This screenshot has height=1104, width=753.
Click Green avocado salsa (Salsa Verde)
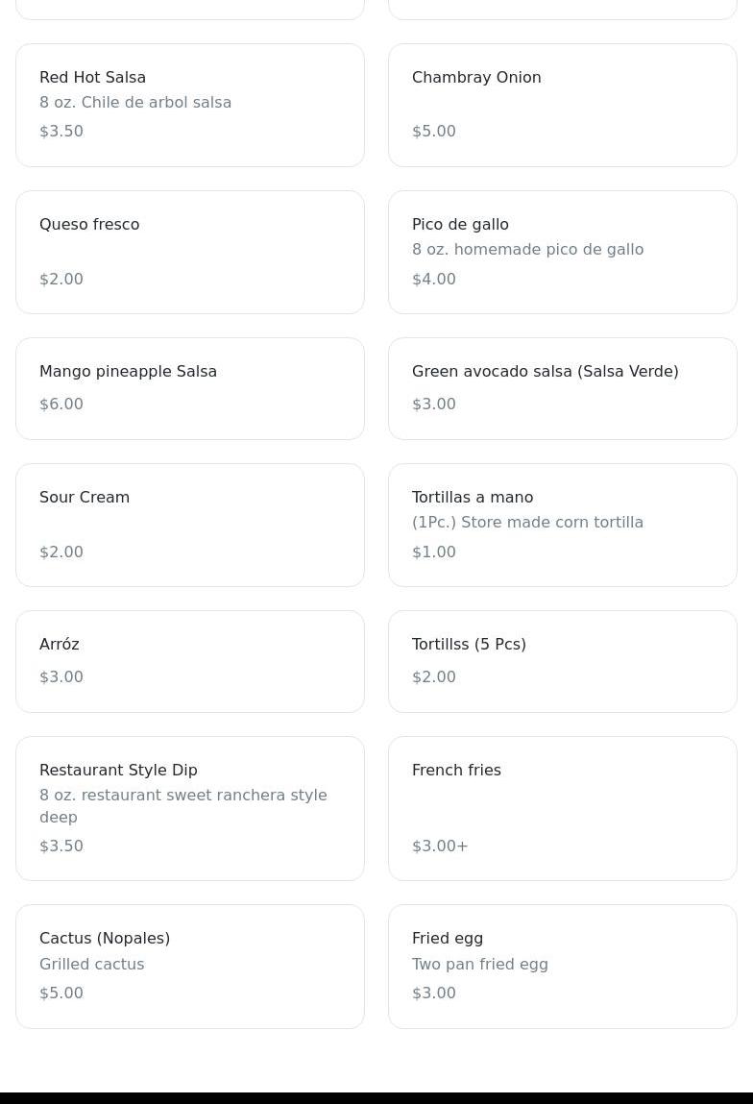(562, 388)
